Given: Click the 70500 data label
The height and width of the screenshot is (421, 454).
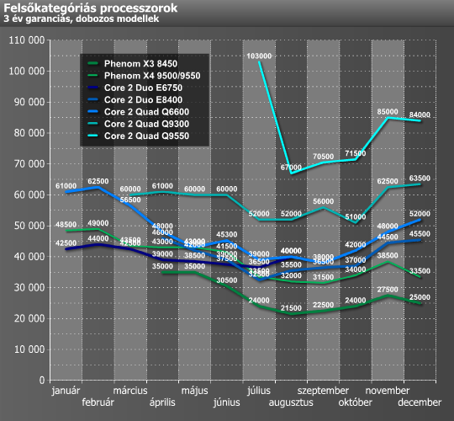Looking at the screenshot, I should tap(323, 157).
